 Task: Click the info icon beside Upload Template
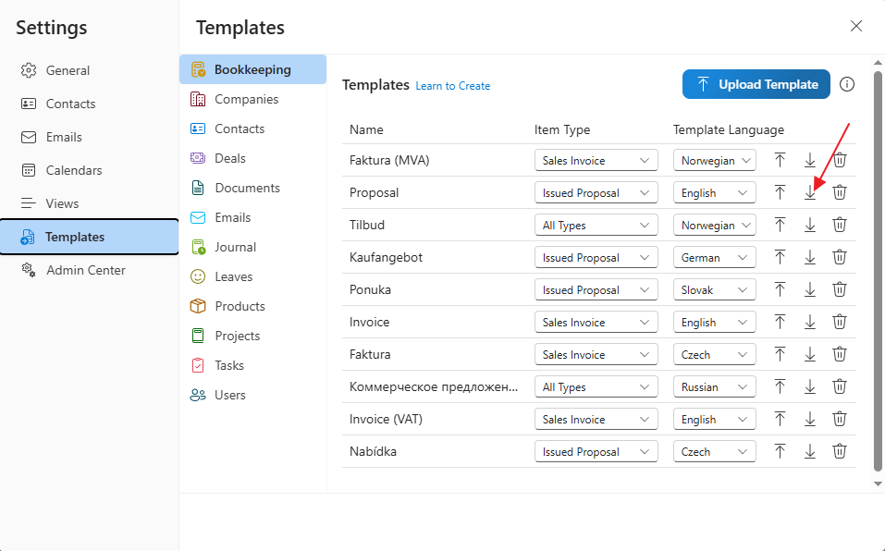(847, 84)
